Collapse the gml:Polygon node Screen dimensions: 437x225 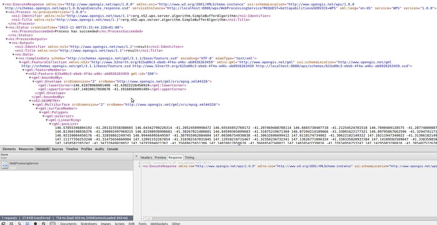pyautogui.click(x=40, y=112)
